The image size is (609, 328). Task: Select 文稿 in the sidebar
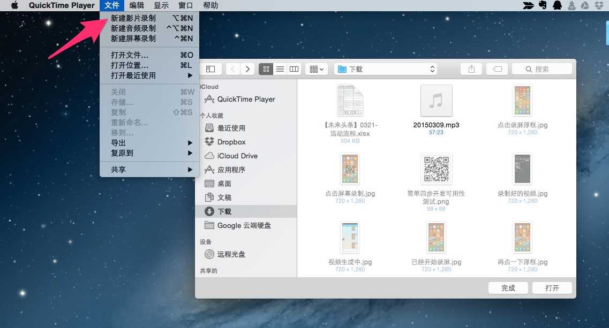(x=246, y=197)
